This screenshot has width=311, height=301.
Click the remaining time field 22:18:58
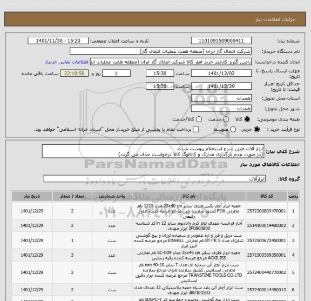click(75, 73)
